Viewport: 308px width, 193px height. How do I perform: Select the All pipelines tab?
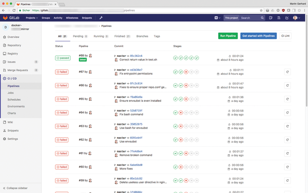point(63,36)
